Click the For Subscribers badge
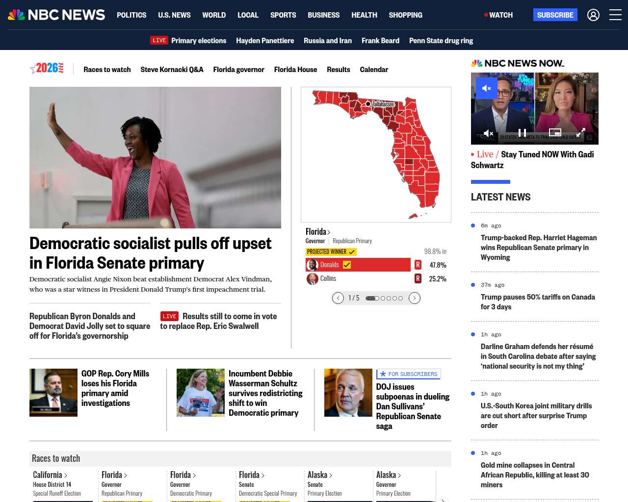This screenshot has width=628, height=502. (x=409, y=374)
